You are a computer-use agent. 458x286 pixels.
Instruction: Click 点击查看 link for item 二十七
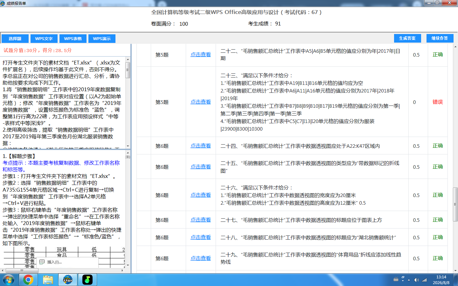[x=200, y=220]
